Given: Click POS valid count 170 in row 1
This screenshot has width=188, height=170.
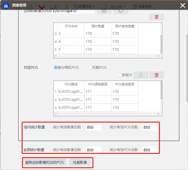Looking at the screenshot, I should pyautogui.click(x=125, y=92).
